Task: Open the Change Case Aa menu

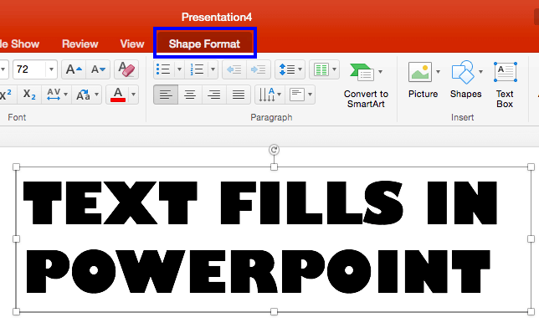Action: 87,95
